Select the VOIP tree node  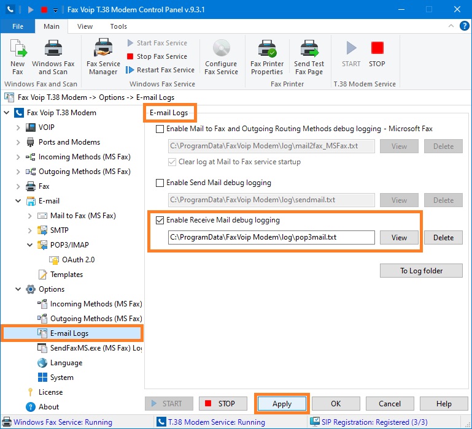pyautogui.click(x=47, y=127)
